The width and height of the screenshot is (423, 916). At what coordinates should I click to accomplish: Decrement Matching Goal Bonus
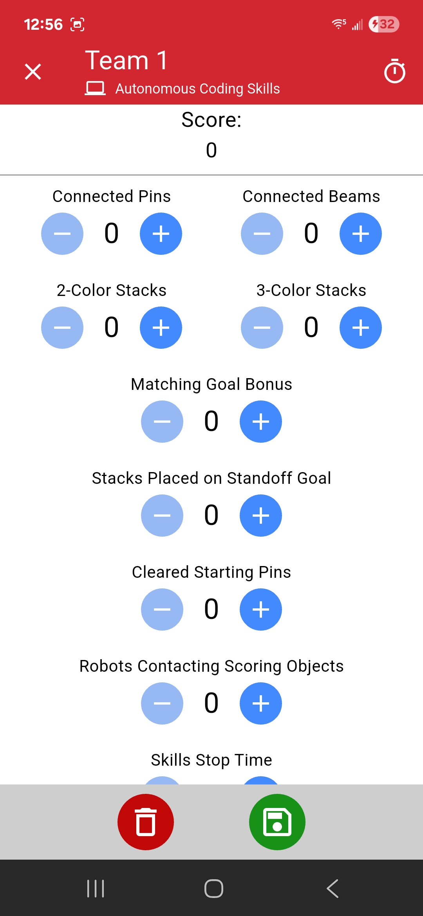[x=162, y=422]
